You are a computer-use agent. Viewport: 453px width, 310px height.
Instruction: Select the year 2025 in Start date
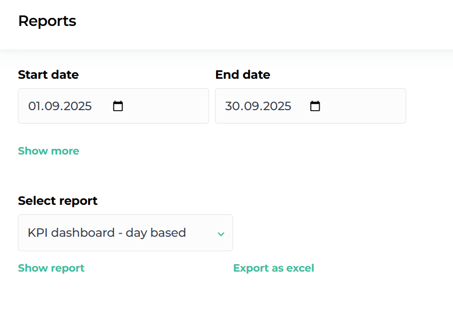click(x=76, y=106)
